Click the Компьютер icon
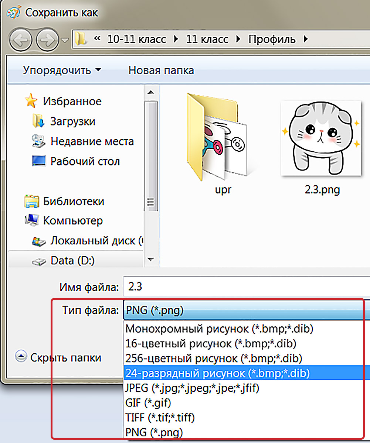 [31, 220]
